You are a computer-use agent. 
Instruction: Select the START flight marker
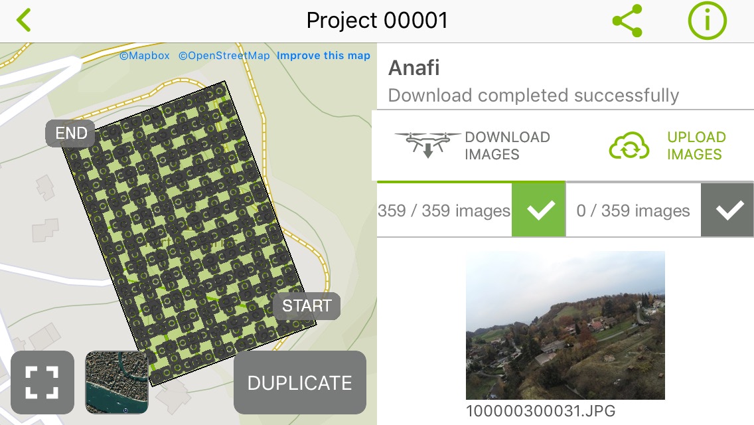point(306,305)
